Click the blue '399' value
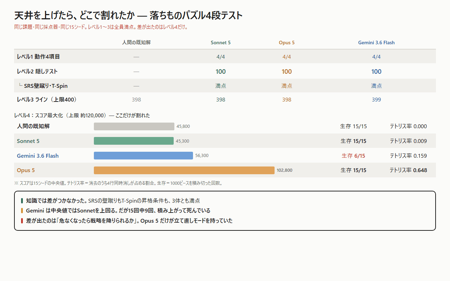Image resolution: width=450 pixels, height=281 pixels. click(x=377, y=100)
